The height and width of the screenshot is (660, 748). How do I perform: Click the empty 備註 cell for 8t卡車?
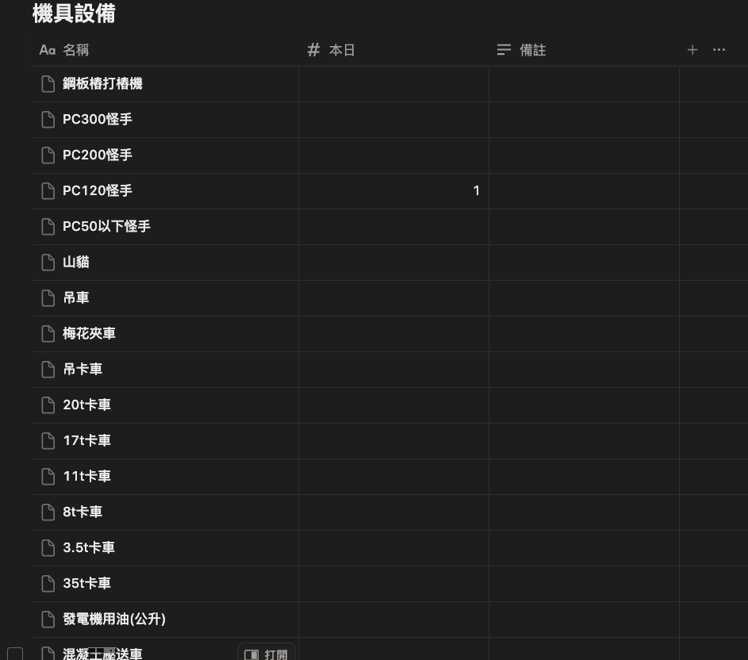click(x=584, y=512)
